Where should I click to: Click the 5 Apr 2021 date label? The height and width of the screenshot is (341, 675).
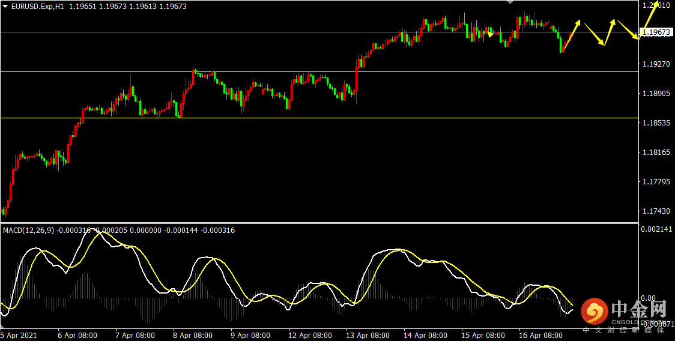[19, 335]
